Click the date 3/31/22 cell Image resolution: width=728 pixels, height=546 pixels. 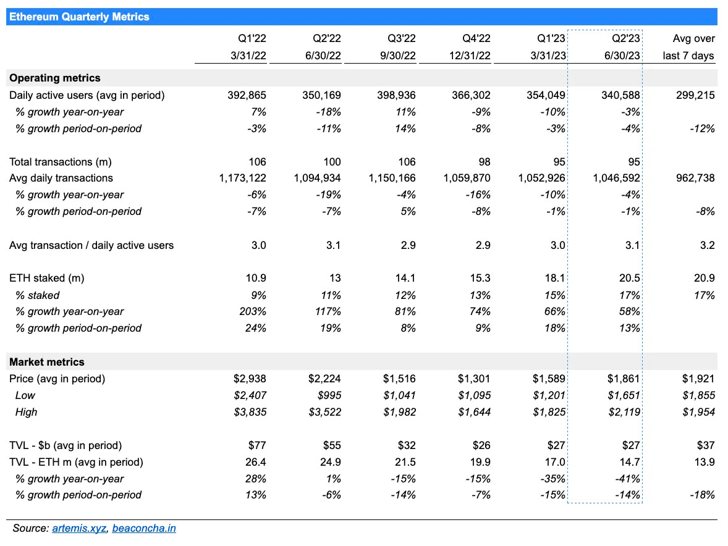248,56
